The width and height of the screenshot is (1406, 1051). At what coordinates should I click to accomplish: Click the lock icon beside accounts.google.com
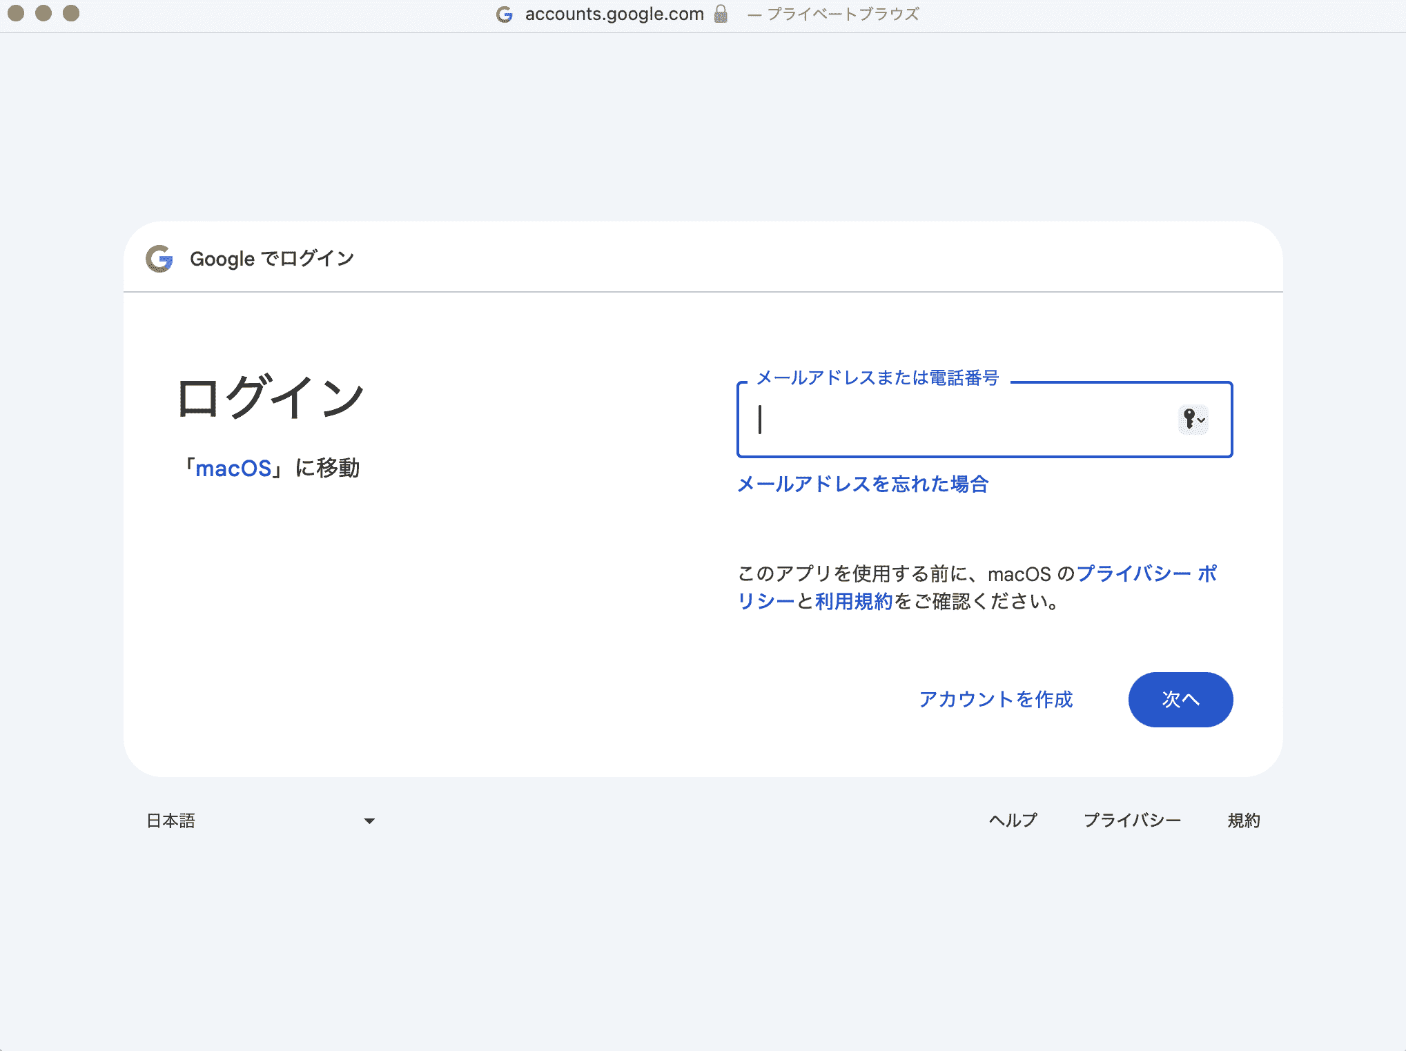click(x=721, y=14)
